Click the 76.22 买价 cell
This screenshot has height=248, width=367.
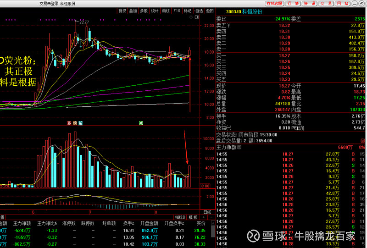pos(200,237)
